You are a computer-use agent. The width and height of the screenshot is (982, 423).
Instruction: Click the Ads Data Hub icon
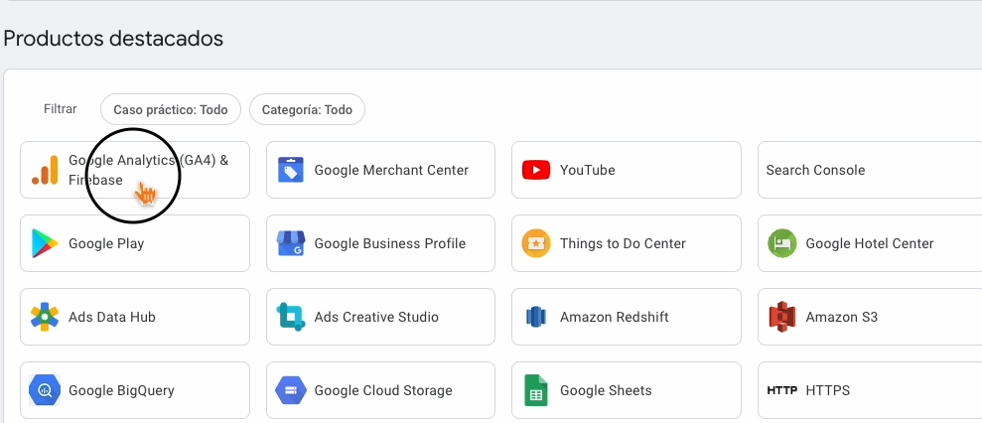(45, 318)
